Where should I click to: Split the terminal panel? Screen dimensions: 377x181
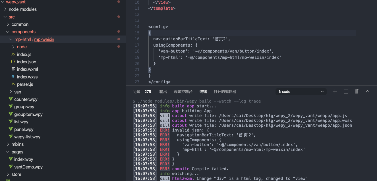tap(346, 91)
